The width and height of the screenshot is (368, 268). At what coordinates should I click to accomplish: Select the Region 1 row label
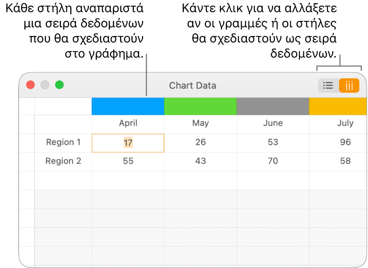click(63, 142)
